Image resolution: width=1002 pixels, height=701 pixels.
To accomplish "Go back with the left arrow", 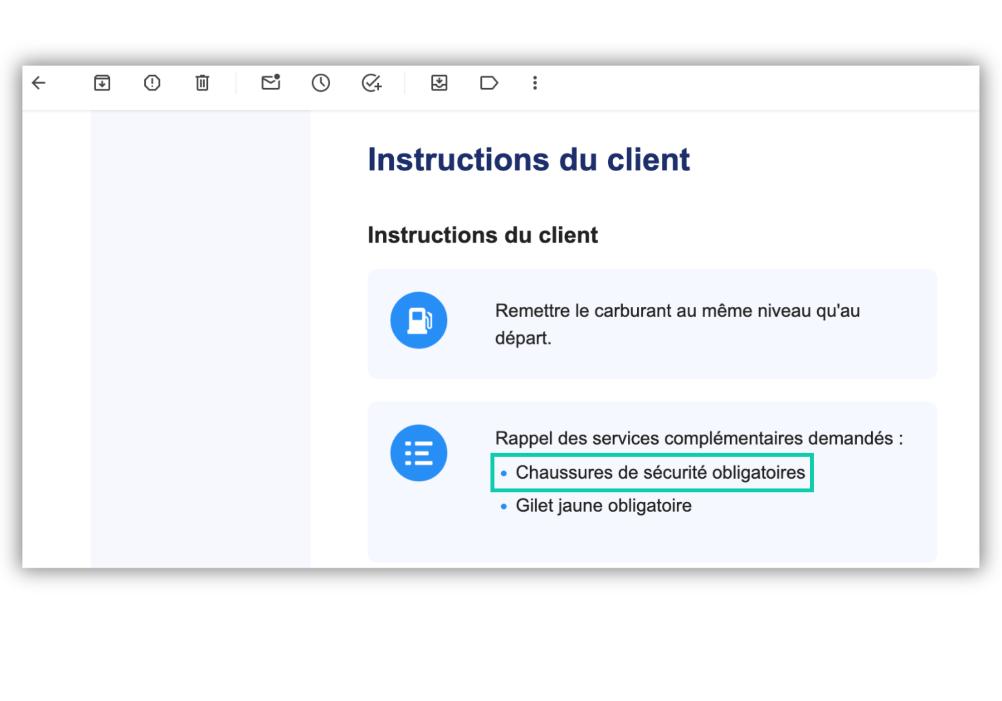I will [x=39, y=83].
